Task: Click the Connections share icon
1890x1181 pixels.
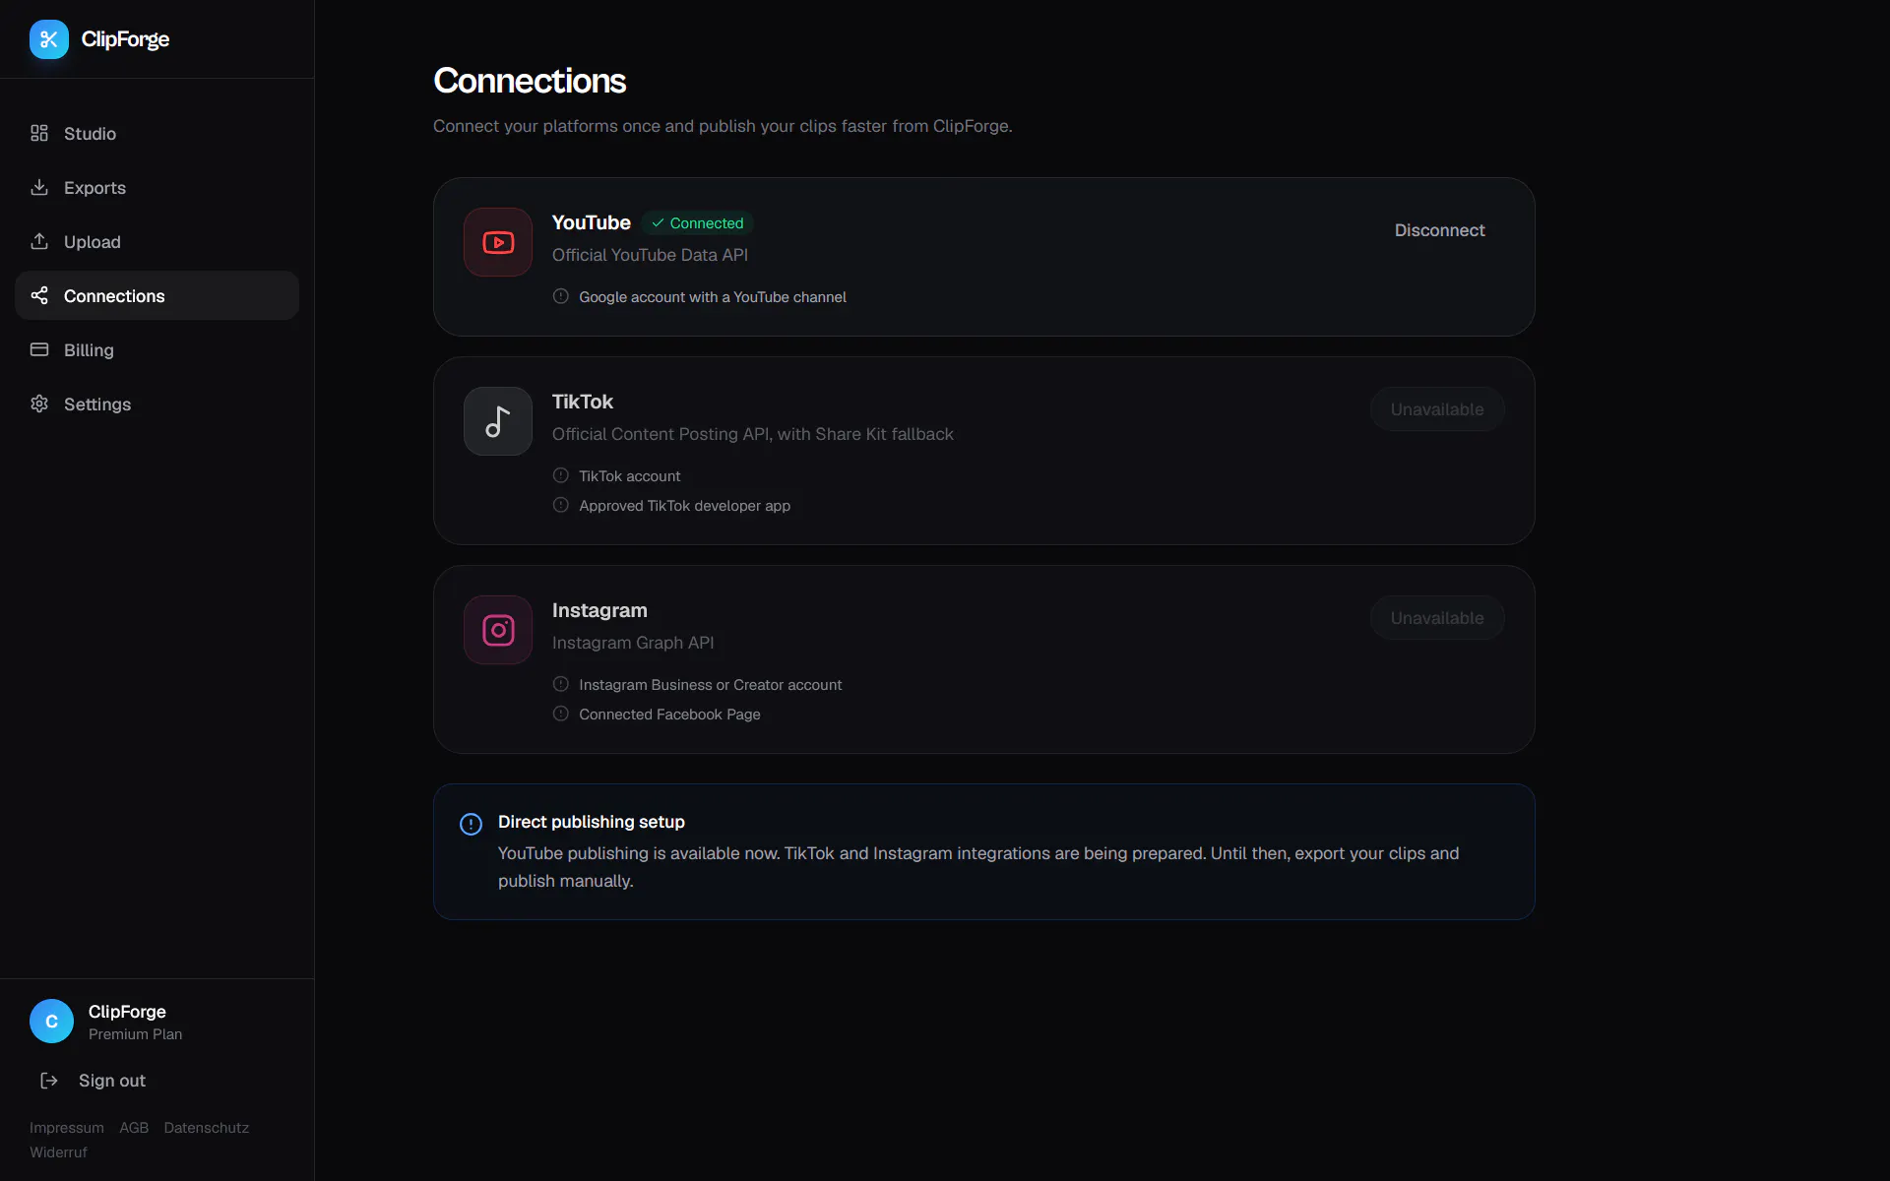Action: (x=39, y=295)
